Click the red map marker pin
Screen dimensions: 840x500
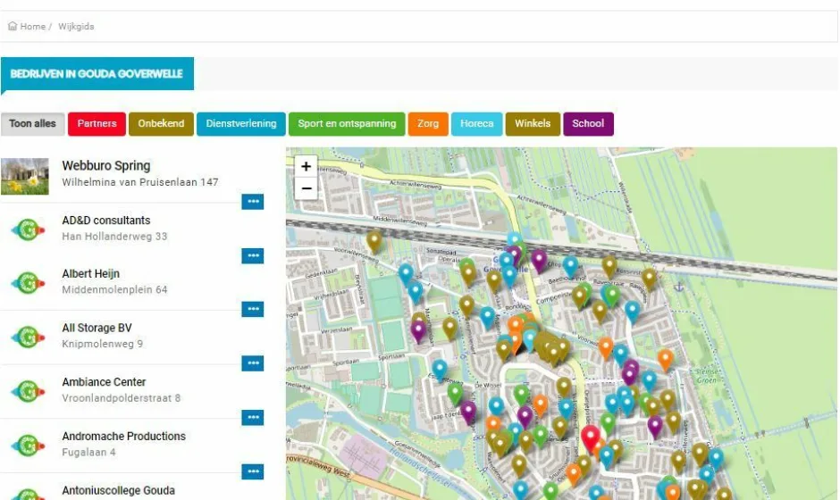coord(590,437)
